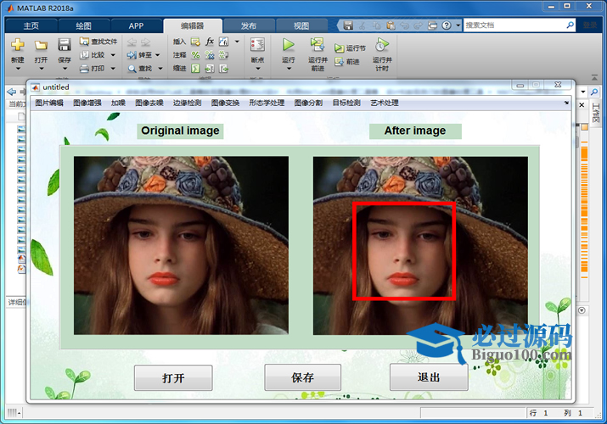
Task: Open the 加噪 menu
Action: point(118,103)
